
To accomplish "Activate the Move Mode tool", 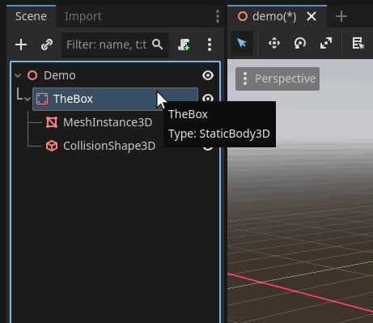I will click(274, 43).
